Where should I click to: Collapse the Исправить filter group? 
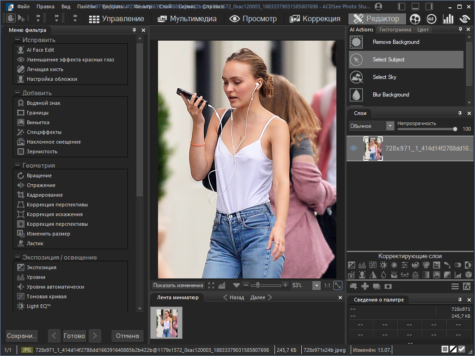pyautogui.click(x=17, y=40)
